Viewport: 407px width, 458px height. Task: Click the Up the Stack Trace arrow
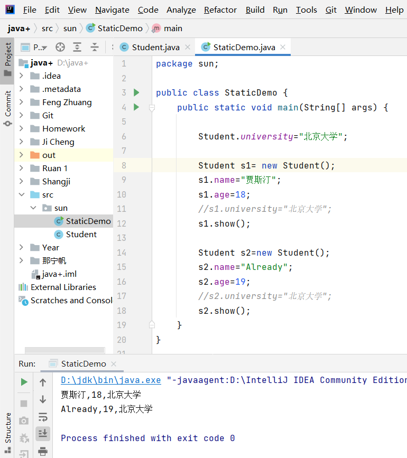[x=43, y=382]
